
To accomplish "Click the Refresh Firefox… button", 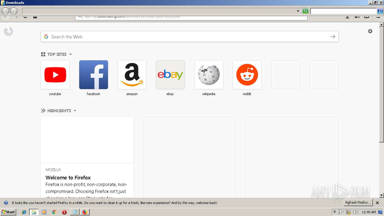I will tap(358, 202).
